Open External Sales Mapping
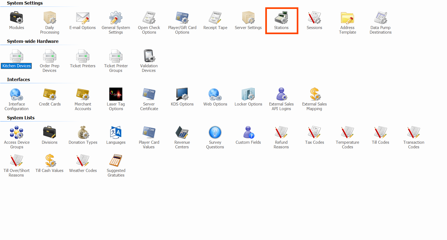The height and width of the screenshot is (240, 447). click(x=314, y=95)
